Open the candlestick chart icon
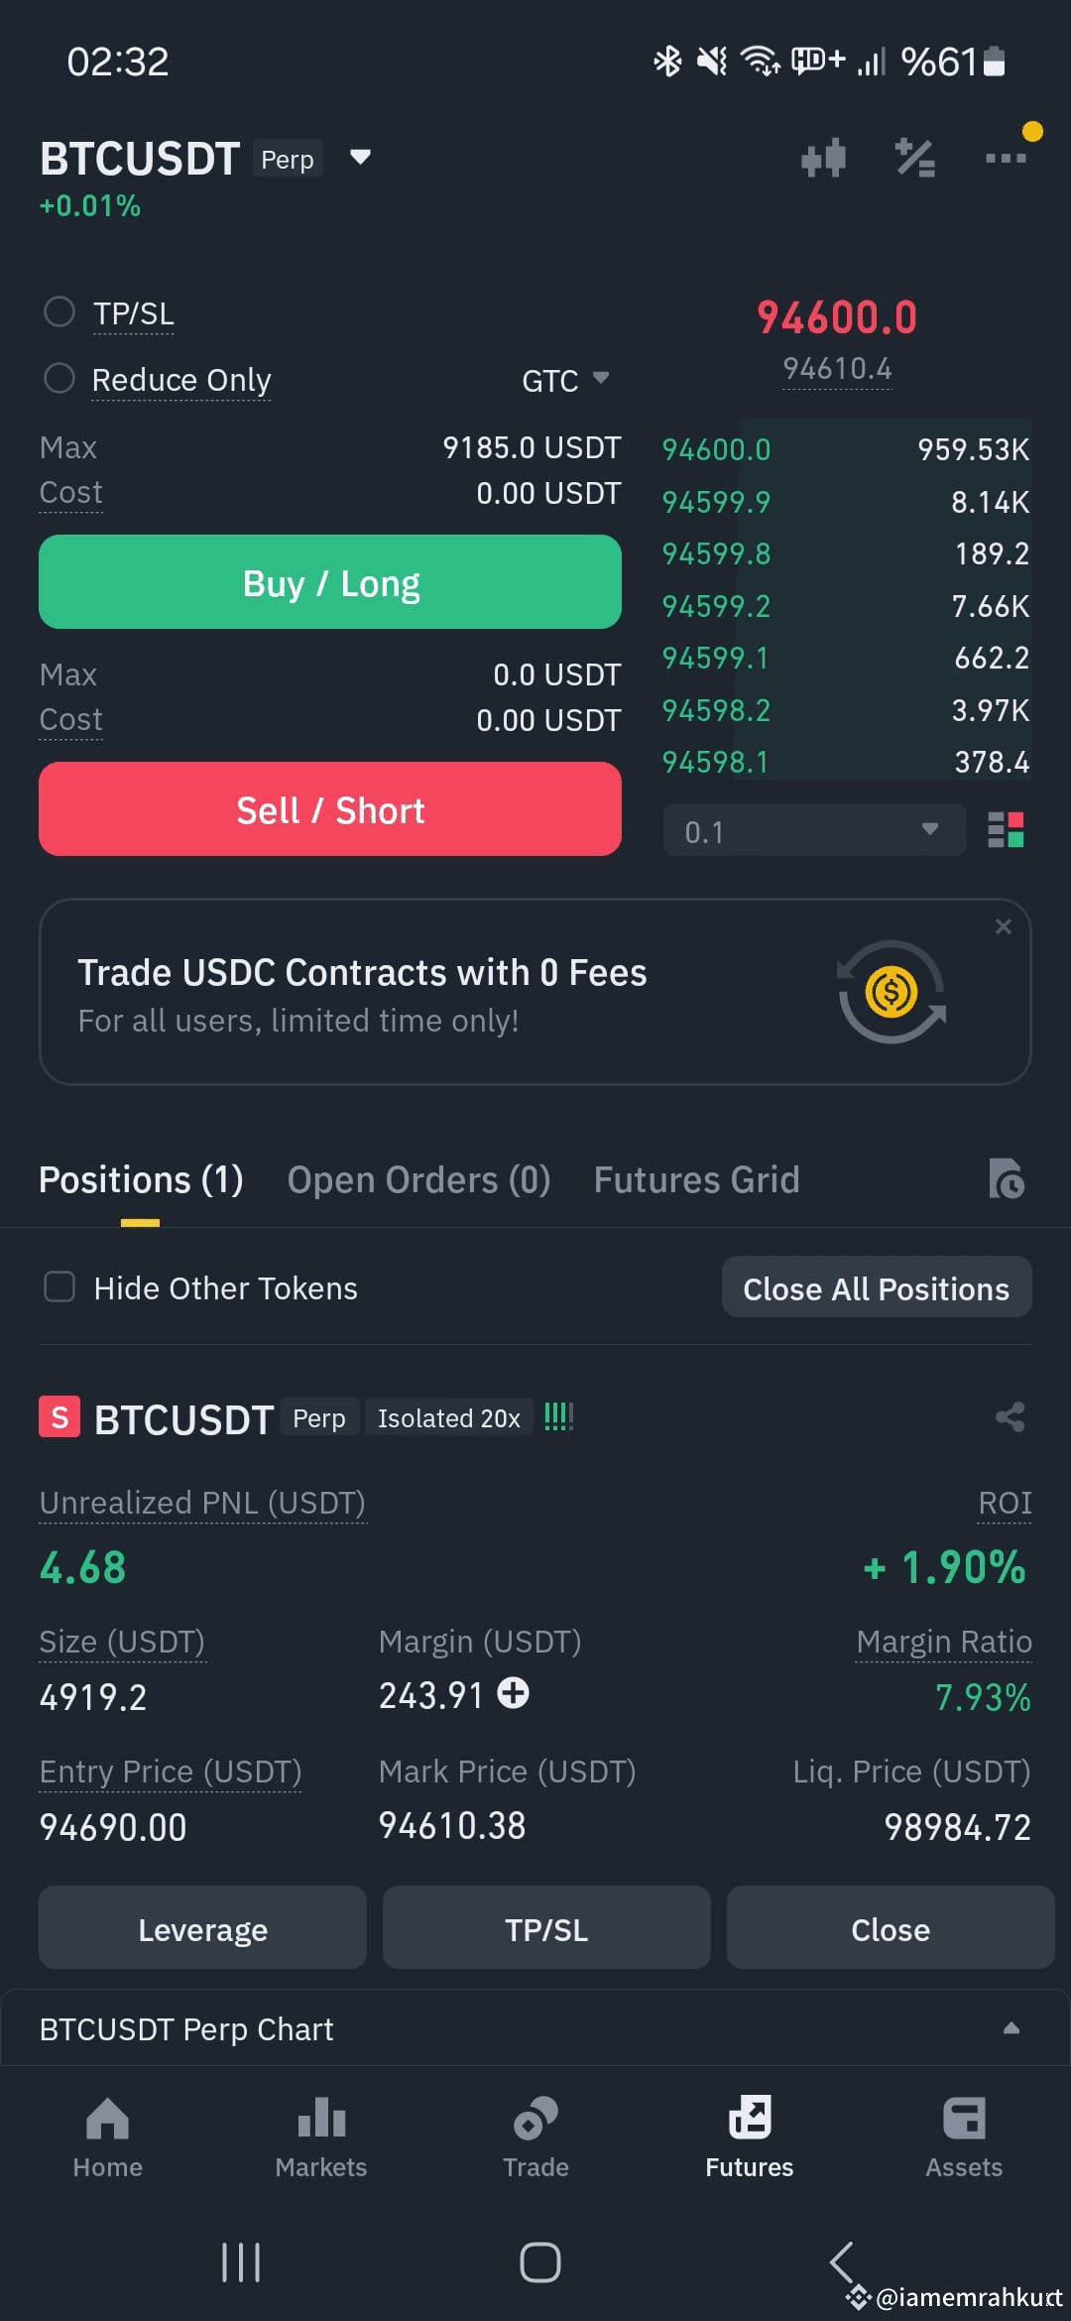This screenshot has height=2321, width=1071. (823, 158)
